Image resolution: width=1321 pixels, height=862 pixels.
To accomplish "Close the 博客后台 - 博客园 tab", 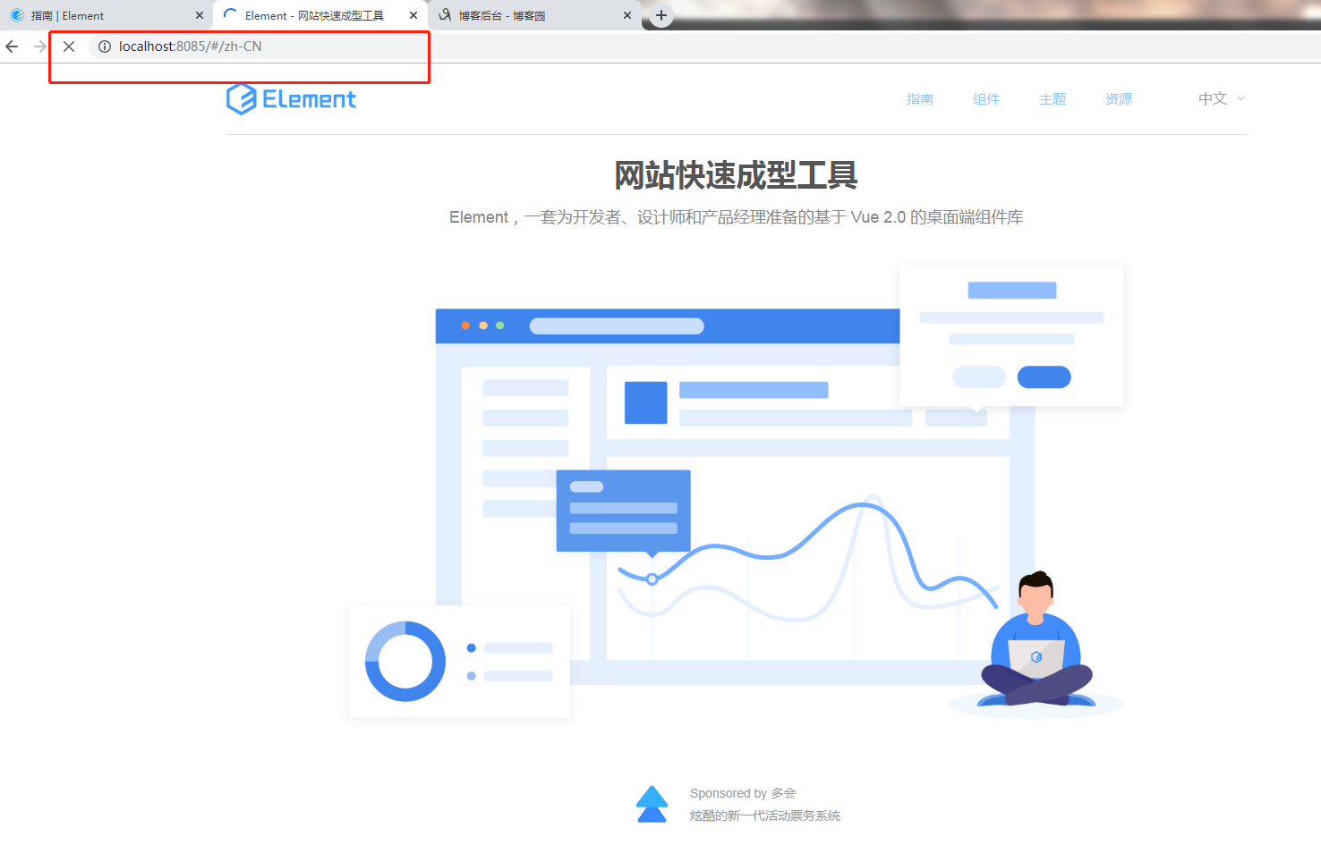I will pyautogui.click(x=626, y=15).
